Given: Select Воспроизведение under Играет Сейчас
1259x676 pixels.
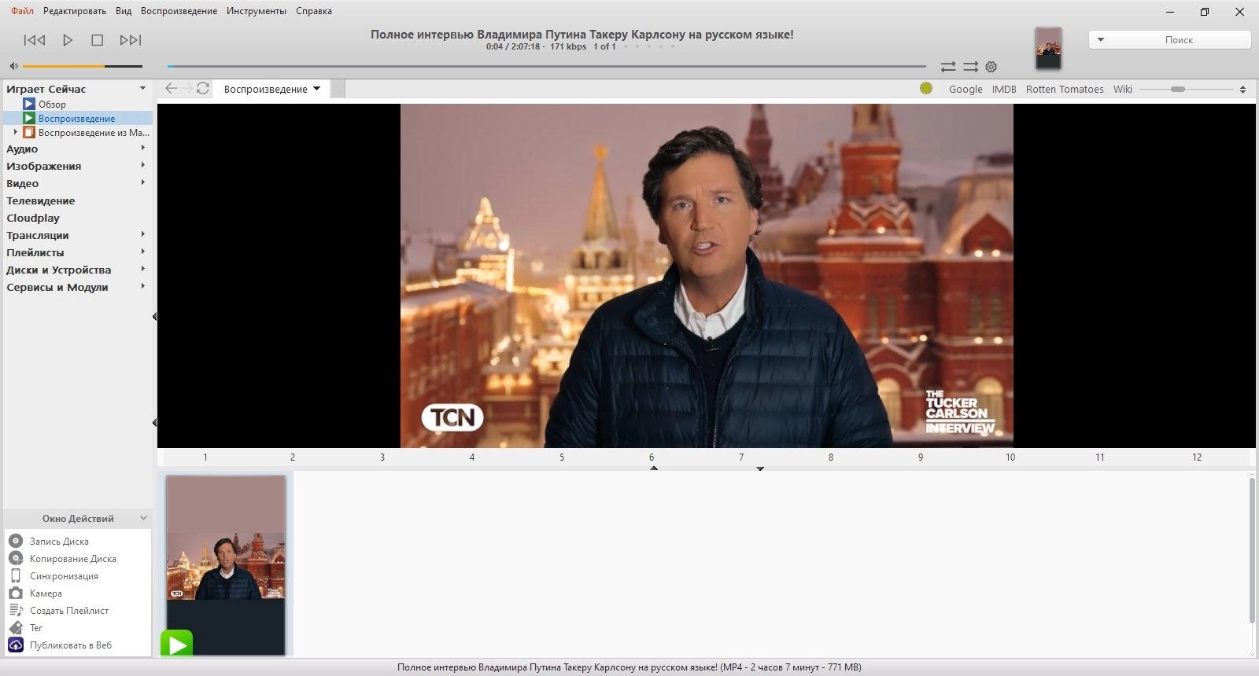Looking at the screenshot, I should [76, 119].
